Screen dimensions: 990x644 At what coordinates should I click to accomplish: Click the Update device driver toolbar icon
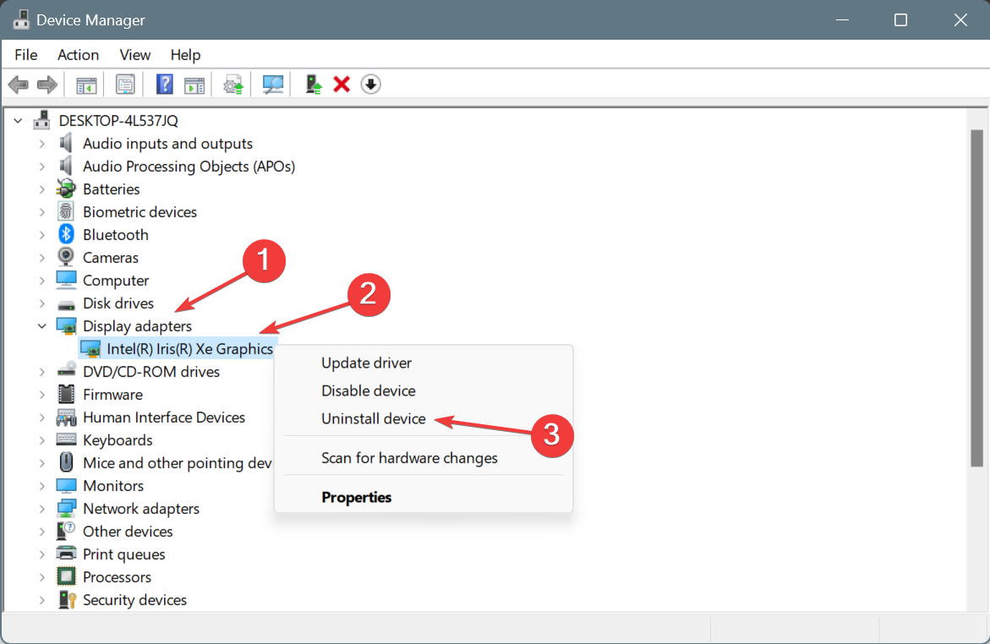[313, 85]
